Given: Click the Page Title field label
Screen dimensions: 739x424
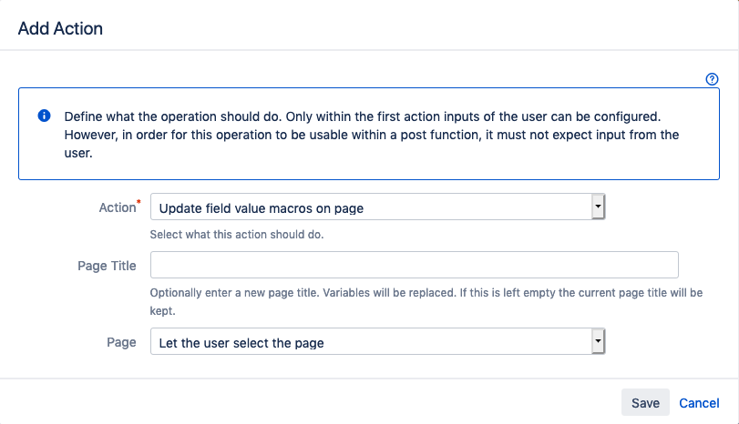Looking at the screenshot, I should click(x=107, y=266).
